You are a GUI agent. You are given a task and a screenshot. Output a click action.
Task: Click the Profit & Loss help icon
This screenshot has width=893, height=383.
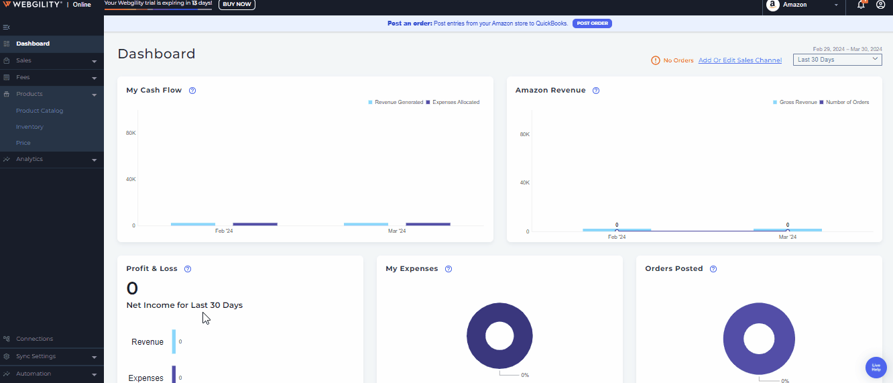[188, 269]
